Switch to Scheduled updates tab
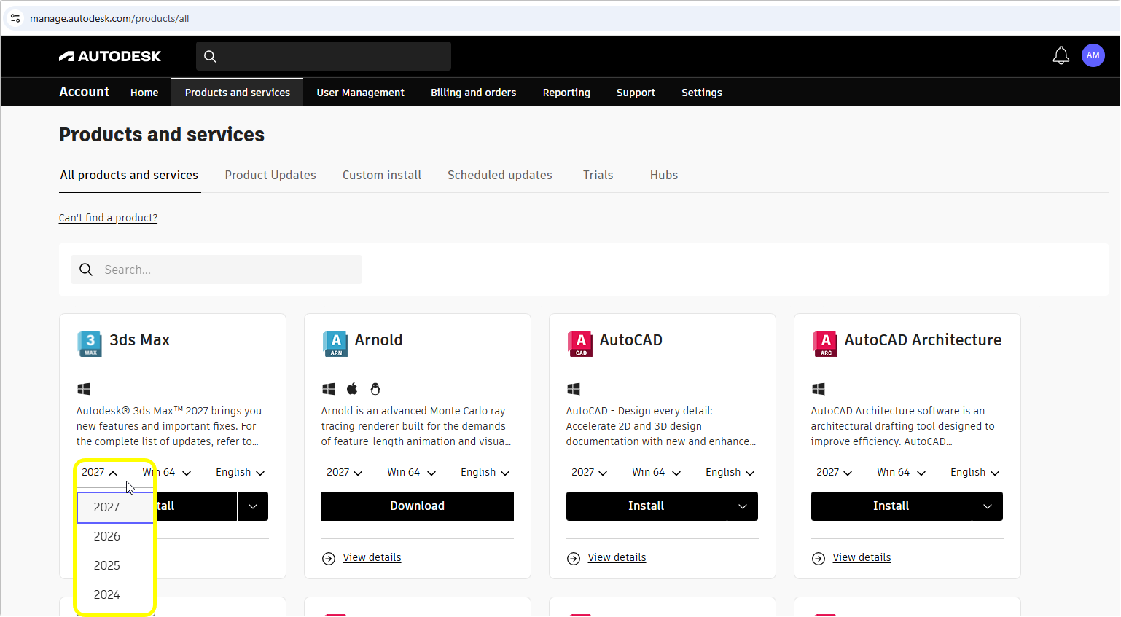1121x617 pixels. click(x=500, y=176)
